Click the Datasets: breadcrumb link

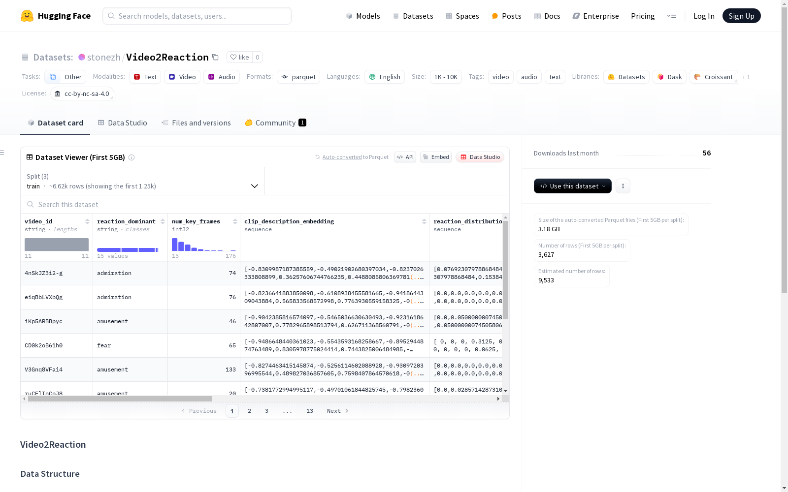click(x=53, y=57)
